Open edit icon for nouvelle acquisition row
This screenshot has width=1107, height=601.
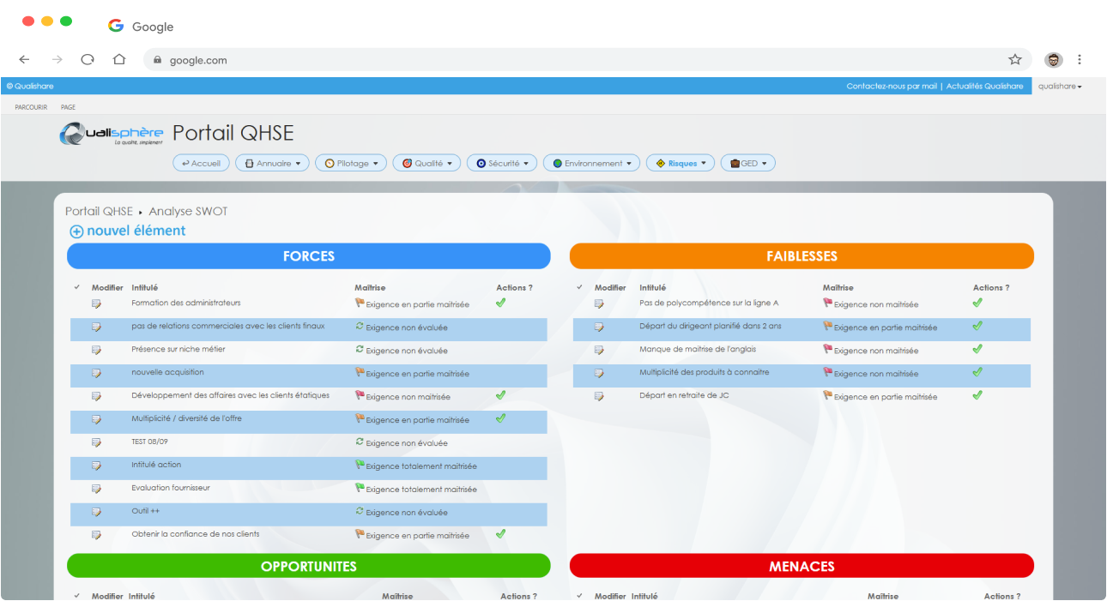tap(96, 373)
